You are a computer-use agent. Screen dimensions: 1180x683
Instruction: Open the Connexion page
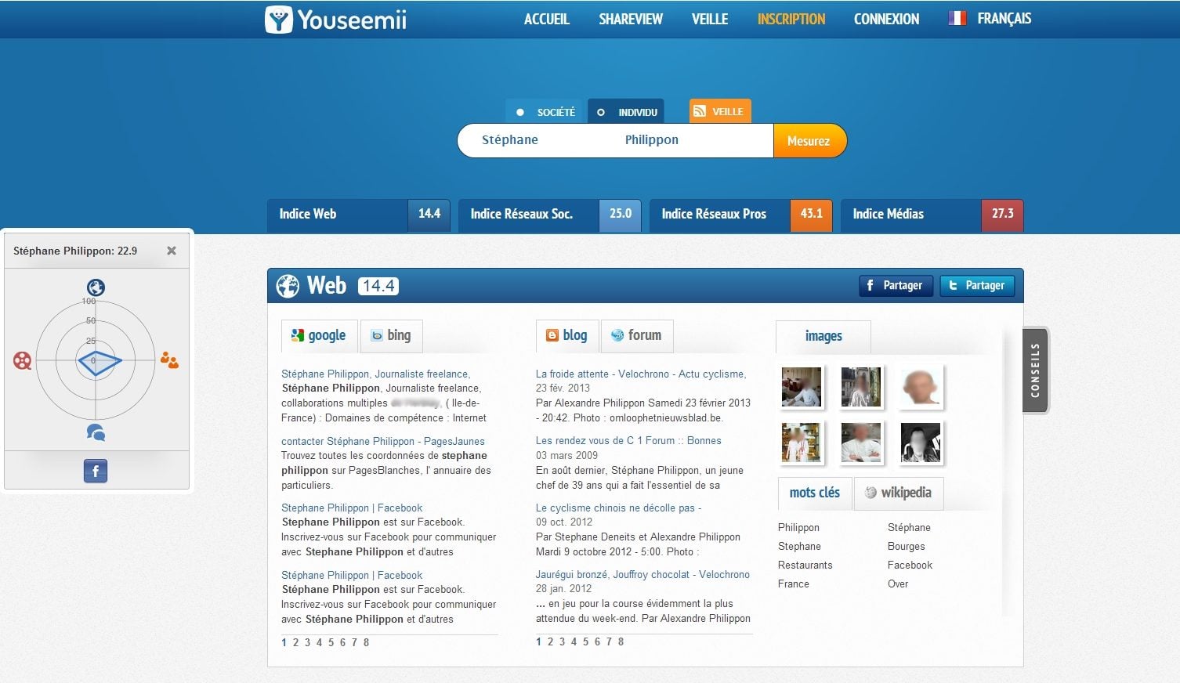tap(886, 19)
